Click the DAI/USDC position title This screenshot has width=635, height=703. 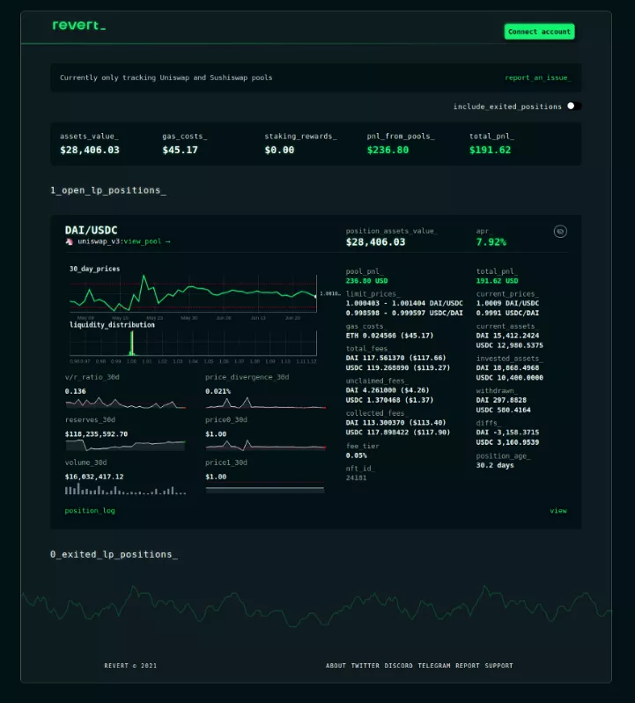pos(91,230)
